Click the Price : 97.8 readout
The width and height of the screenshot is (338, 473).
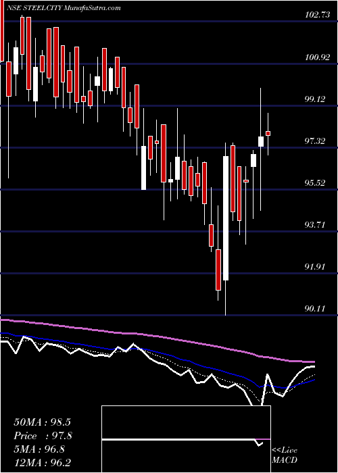43,436
